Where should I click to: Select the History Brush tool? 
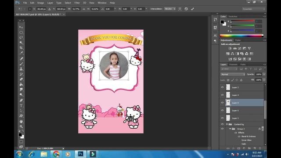(x=21, y=74)
